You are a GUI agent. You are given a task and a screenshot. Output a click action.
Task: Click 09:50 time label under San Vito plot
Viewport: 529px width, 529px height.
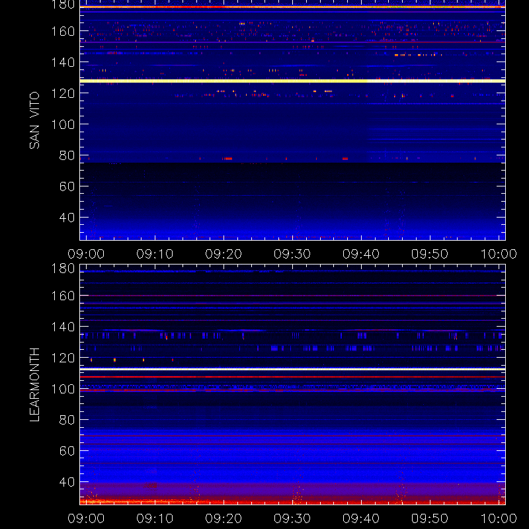(x=430, y=254)
